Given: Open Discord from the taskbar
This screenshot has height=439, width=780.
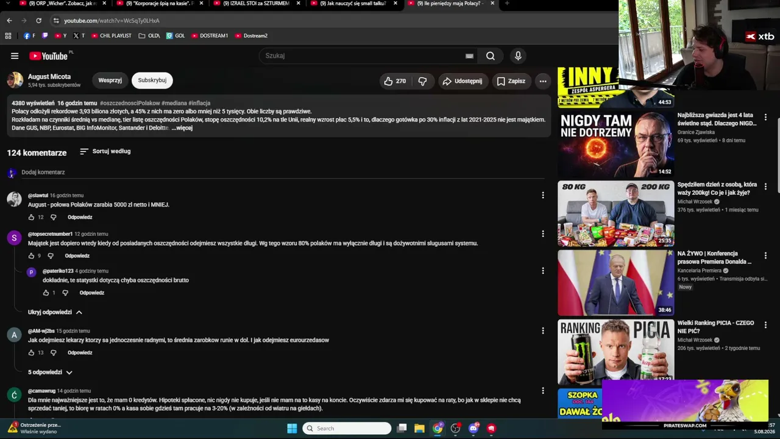Looking at the screenshot, I should 473,428.
